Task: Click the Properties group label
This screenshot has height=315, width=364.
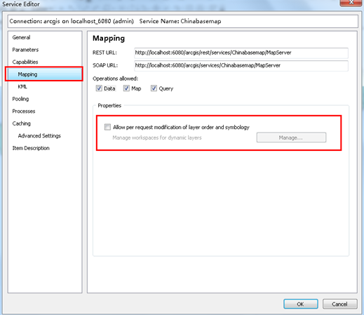Action: 109,105
